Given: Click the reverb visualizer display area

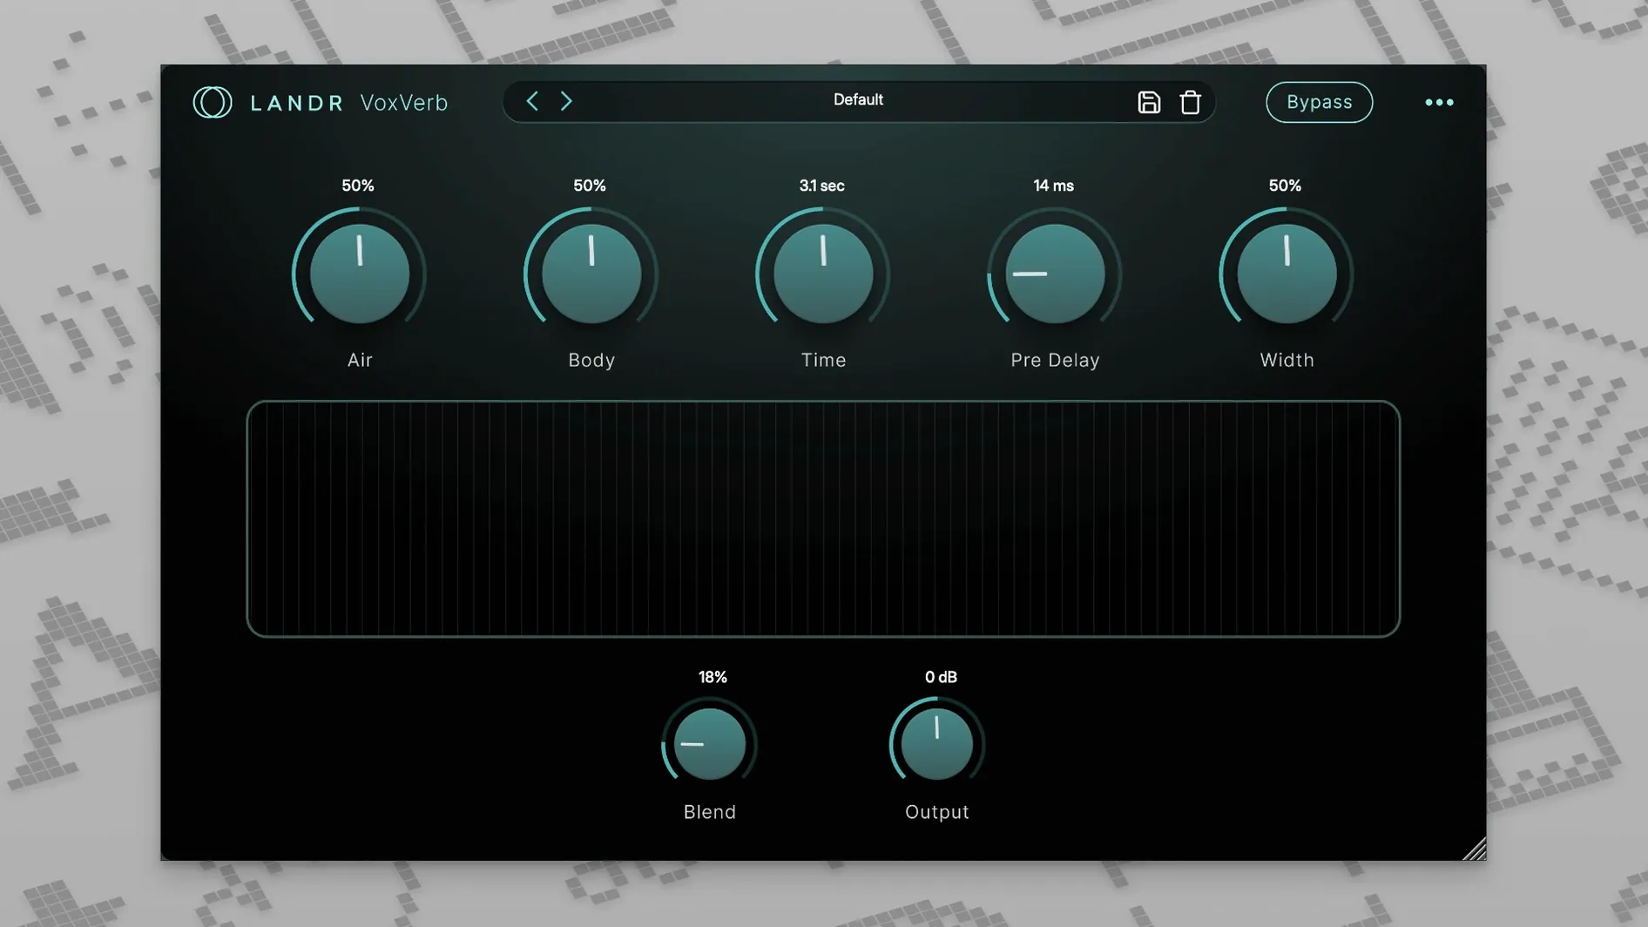Looking at the screenshot, I should (823, 519).
